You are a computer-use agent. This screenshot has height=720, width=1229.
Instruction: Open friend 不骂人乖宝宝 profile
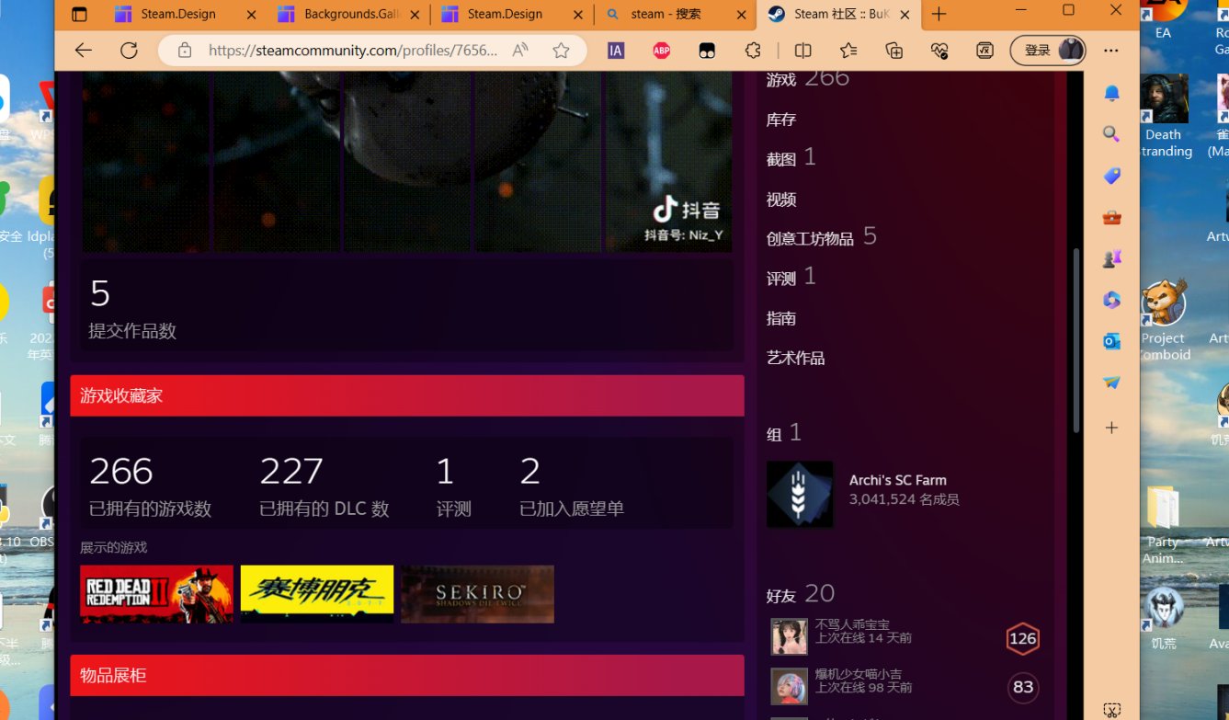852,624
